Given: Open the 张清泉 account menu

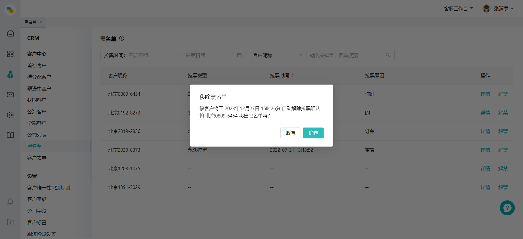Looking at the screenshot, I should tap(504, 9).
